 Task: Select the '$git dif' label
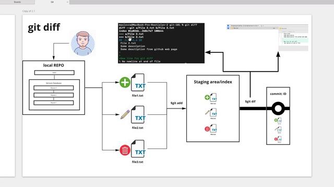coord(250,101)
